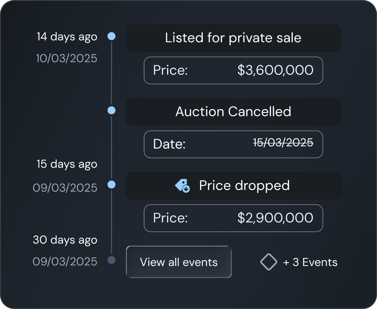This screenshot has height=309, width=377.
Task: Select the Listed for private sale header
Action: pos(233,38)
